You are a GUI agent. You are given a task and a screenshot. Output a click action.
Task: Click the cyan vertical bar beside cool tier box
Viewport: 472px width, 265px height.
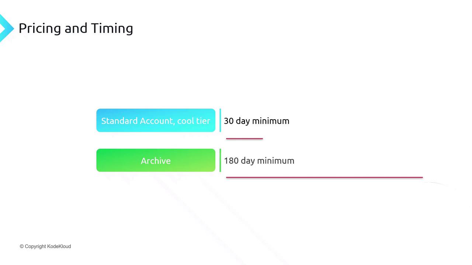[x=220, y=120]
